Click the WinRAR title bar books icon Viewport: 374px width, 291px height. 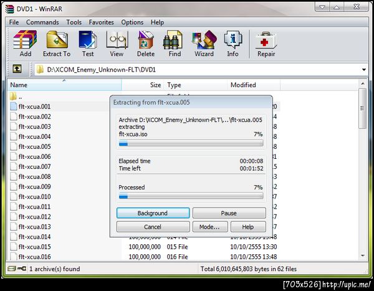pyautogui.click(x=10, y=9)
